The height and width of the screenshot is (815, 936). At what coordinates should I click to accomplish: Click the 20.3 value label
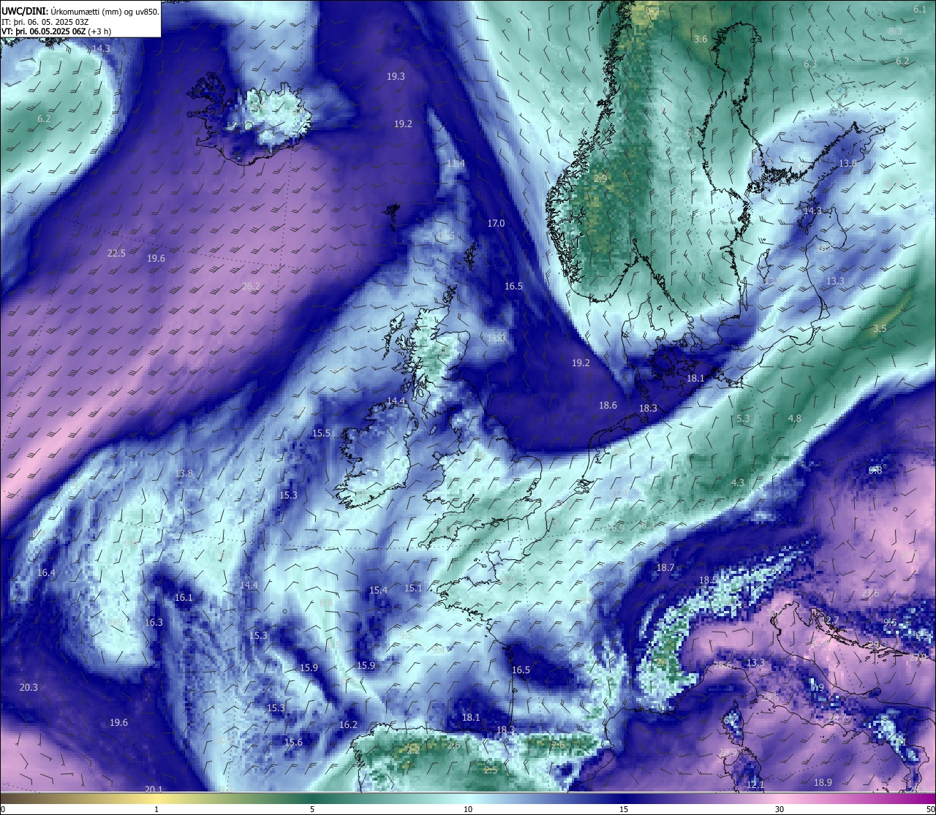pyautogui.click(x=29, y=687)
